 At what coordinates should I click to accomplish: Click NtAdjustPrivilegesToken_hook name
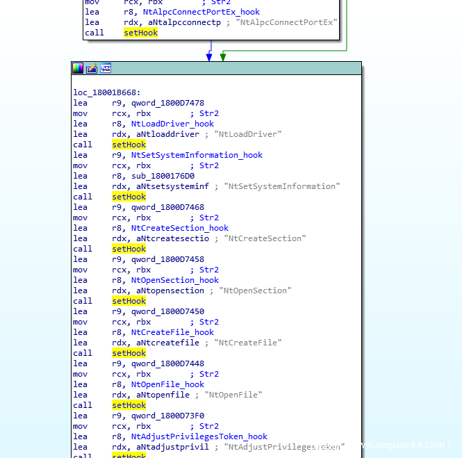pos(199,436)
